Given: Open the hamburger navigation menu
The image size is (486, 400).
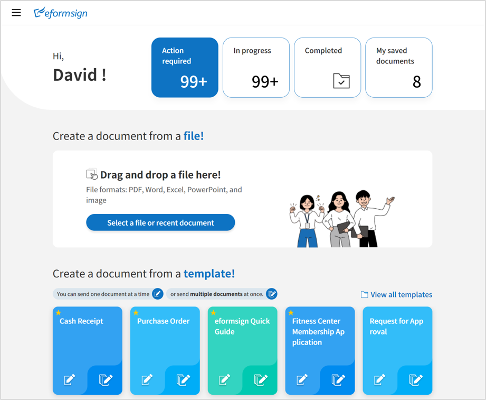Looking at the screenshot, I should click(x=16, y=12).
